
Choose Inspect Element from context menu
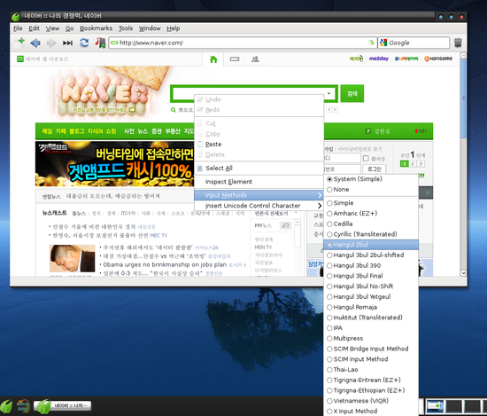(259, 182)
